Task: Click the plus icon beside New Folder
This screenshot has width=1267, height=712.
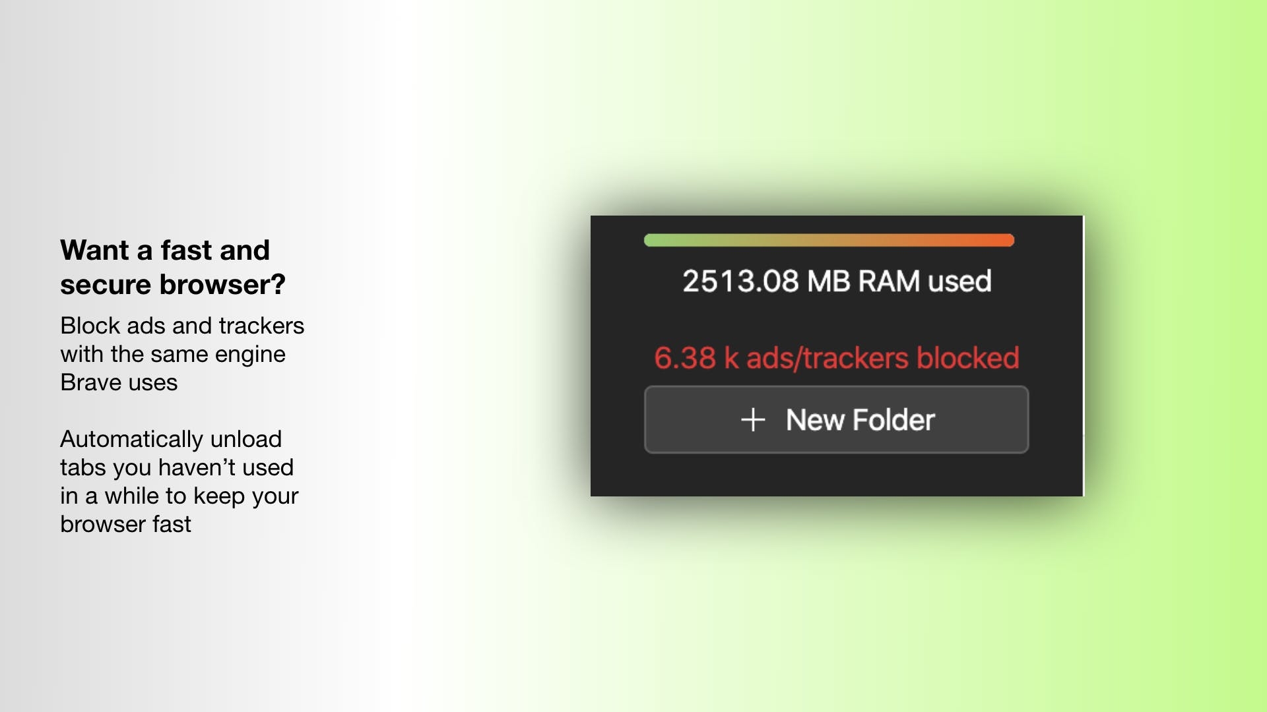Action: pos(752,420)
